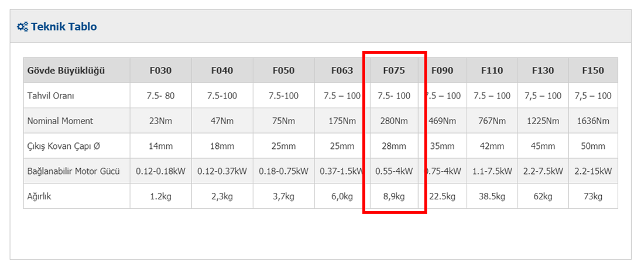Click the 8,9kg weight cell
The width and height of the screenshot is (641, 269).
click(x=394, y=196)
